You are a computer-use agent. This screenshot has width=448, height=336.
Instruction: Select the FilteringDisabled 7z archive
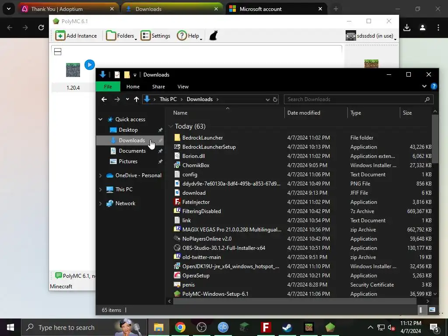(201, 211)
